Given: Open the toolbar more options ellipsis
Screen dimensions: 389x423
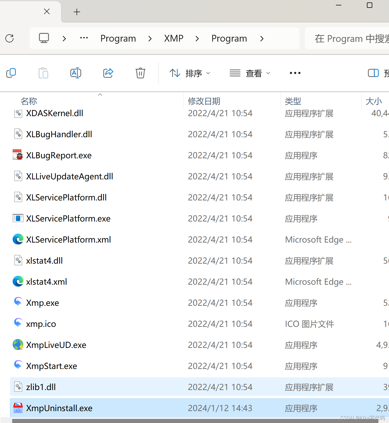Looking at the screenshot, I should coord(295,73).
